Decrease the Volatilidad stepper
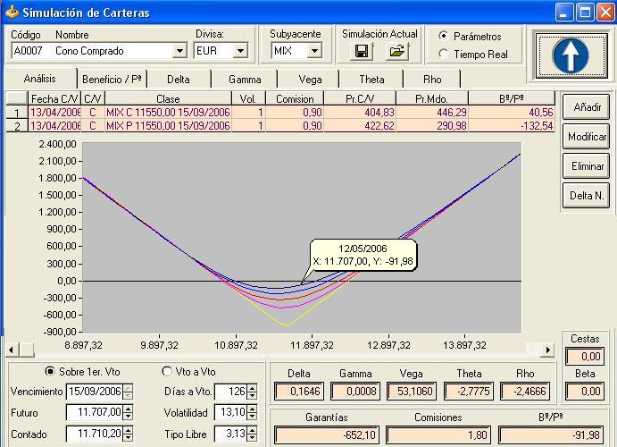The height and width of the screenshot is (447, 617). (x=252, y=417)
